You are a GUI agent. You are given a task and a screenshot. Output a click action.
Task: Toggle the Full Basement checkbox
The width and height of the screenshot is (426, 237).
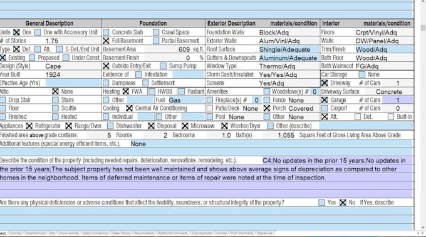coord(106,41)
